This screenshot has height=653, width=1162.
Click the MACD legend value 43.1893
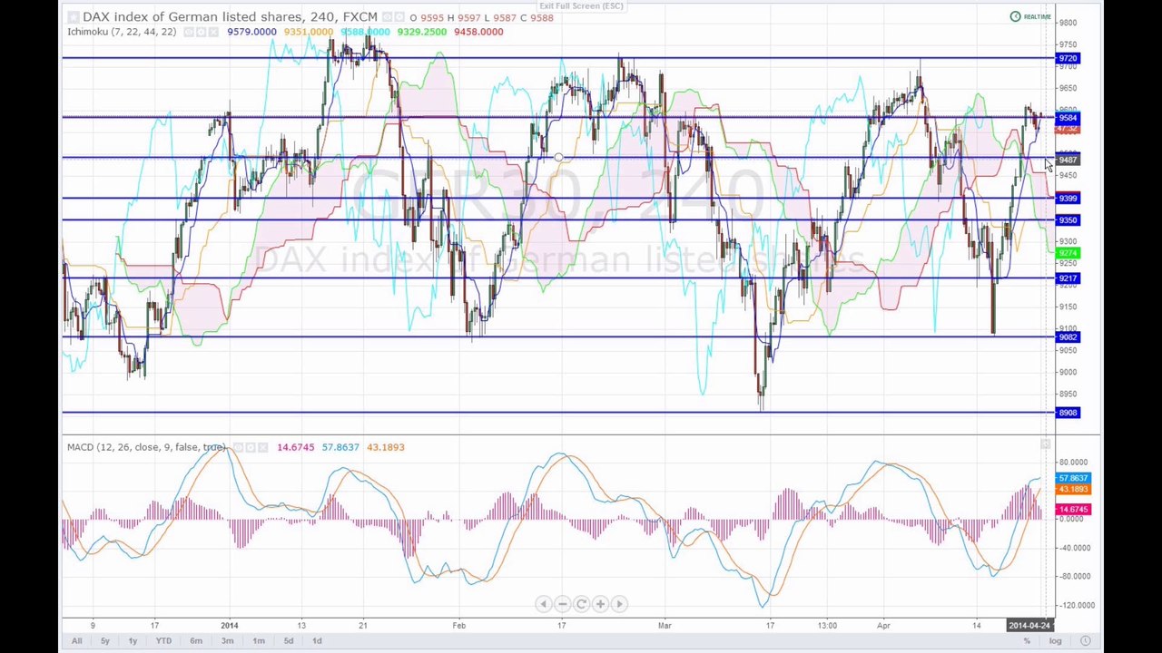386,447
